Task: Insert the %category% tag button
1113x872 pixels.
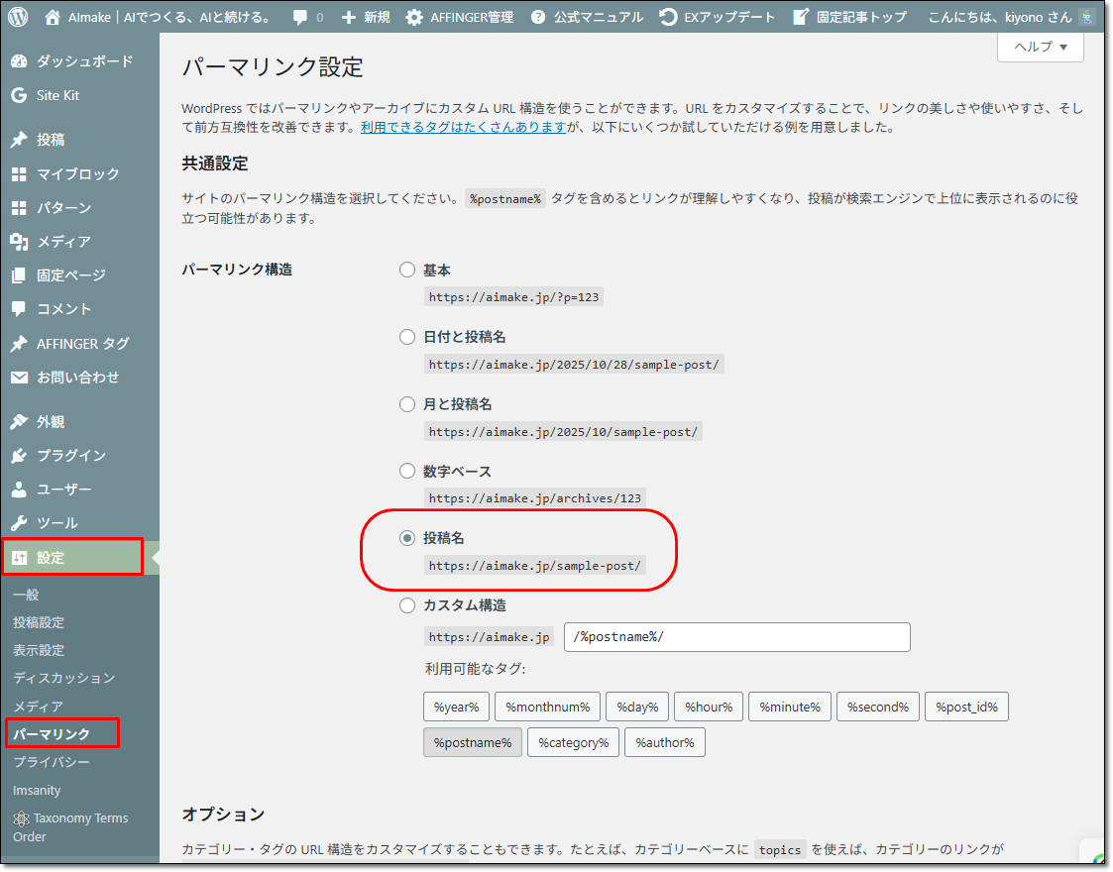Action: [573, 741]
